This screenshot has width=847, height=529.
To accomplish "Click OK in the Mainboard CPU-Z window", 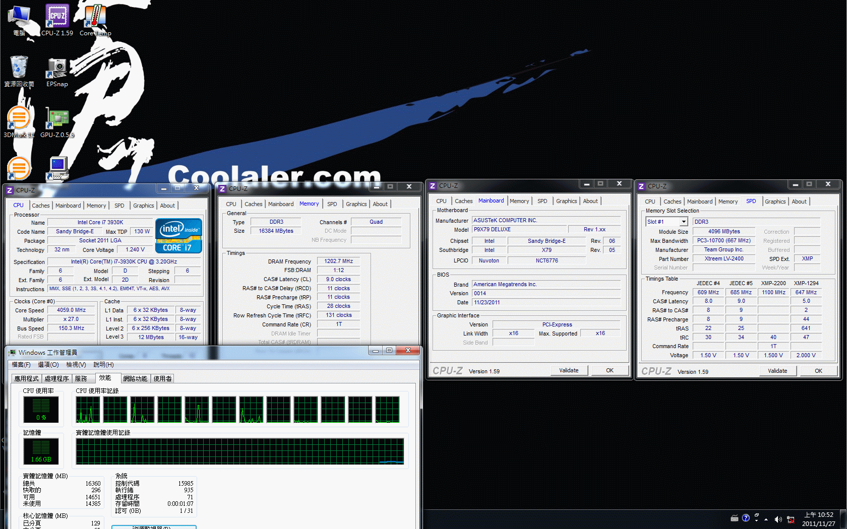I will click(x=610, y=370).
